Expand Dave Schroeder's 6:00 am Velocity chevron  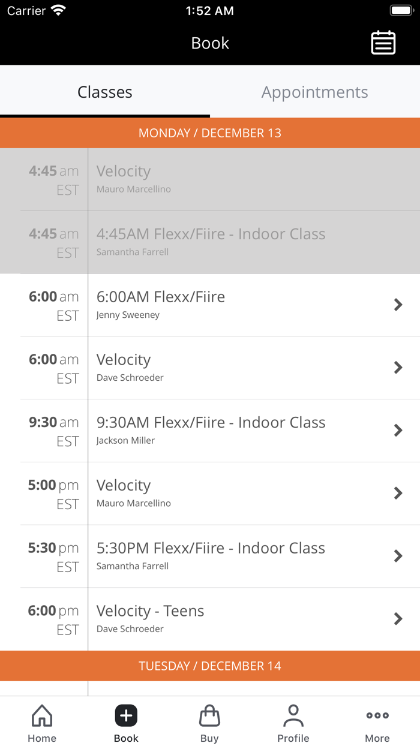point(398,368)
